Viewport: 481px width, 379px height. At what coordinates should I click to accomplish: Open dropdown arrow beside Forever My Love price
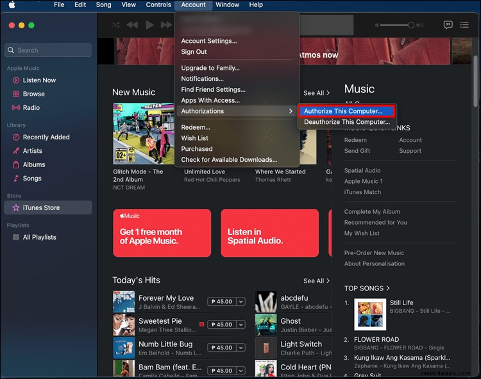(241, 301)
